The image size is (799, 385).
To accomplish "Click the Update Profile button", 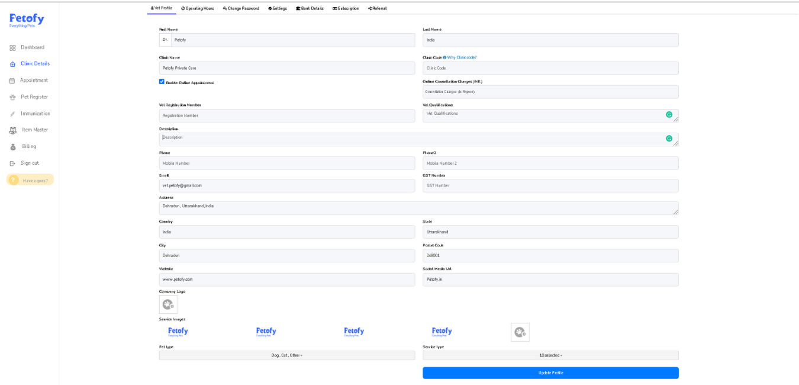I will pos(550,373).
